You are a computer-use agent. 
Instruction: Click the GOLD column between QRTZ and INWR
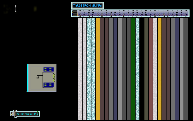(x=98, y=69)
